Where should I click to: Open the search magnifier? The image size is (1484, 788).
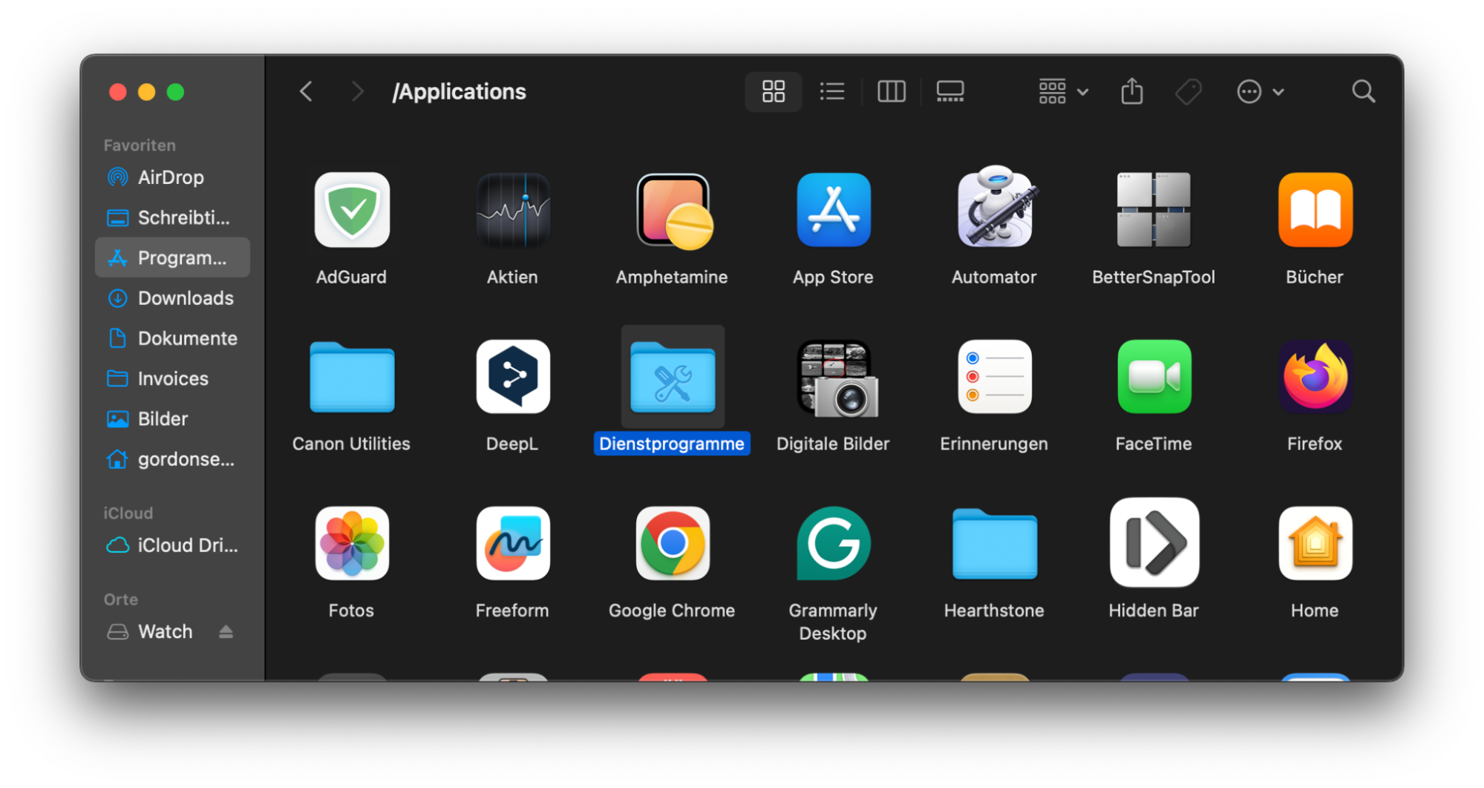1363,92
